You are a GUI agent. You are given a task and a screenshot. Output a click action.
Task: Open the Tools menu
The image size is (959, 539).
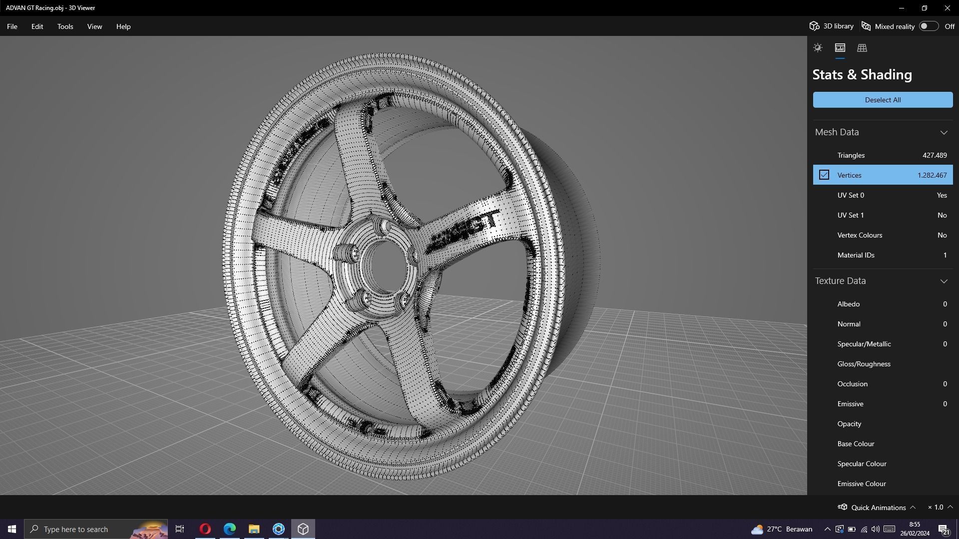pyautogui.click(x=65, y=26)
